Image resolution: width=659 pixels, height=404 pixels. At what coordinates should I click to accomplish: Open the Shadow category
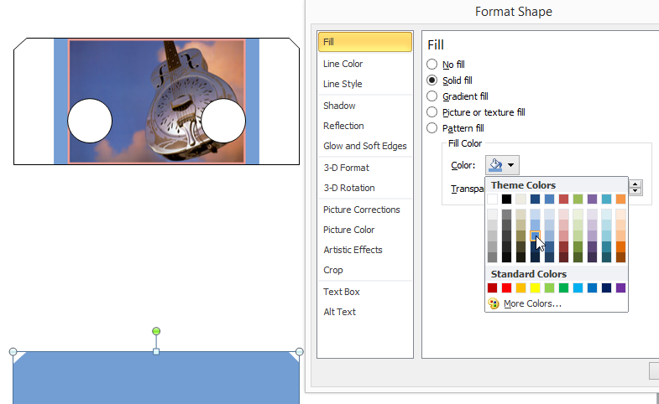365,106
